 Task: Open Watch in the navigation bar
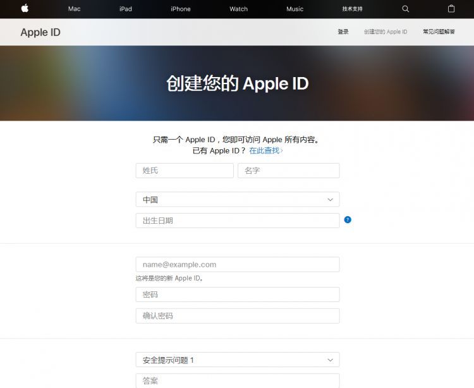[238, 9]
